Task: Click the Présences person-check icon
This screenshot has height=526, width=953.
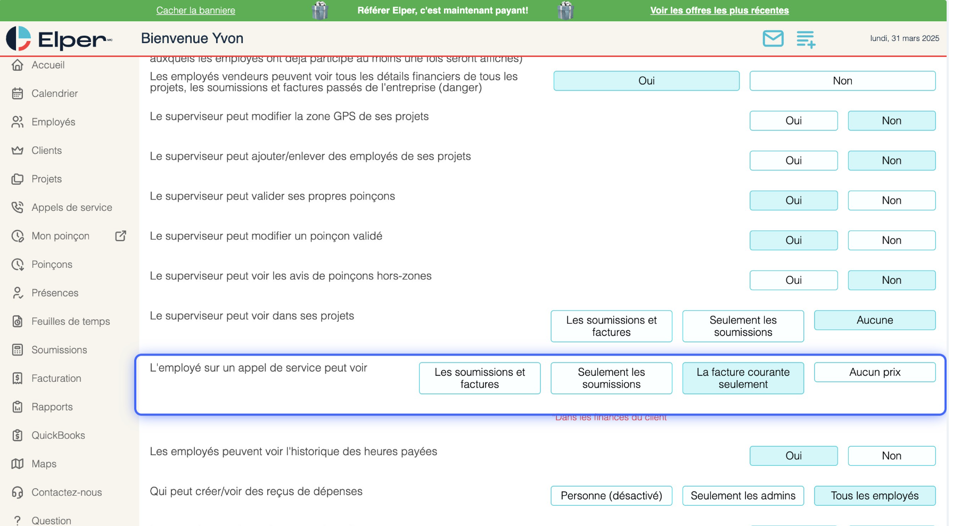Action: click(18, 293)
